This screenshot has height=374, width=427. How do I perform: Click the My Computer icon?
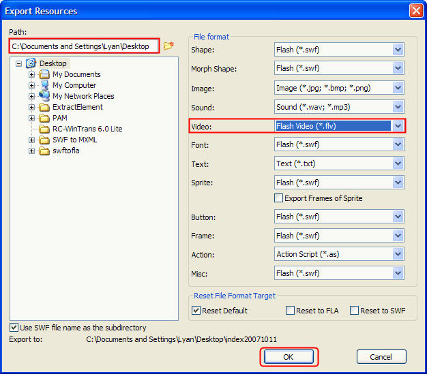click(44, 85)
